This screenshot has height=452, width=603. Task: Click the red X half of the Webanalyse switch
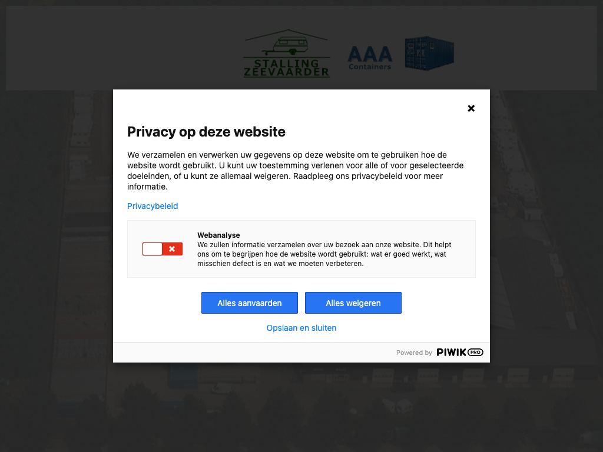click(x=173, y=249)
